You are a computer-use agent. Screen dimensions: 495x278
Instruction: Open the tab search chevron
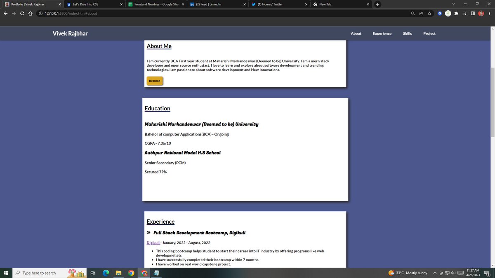coord(453,4)
